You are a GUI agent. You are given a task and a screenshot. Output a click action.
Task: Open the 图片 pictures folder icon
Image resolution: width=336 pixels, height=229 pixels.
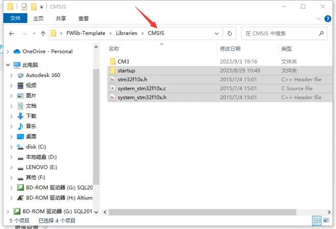coord(20,95)
